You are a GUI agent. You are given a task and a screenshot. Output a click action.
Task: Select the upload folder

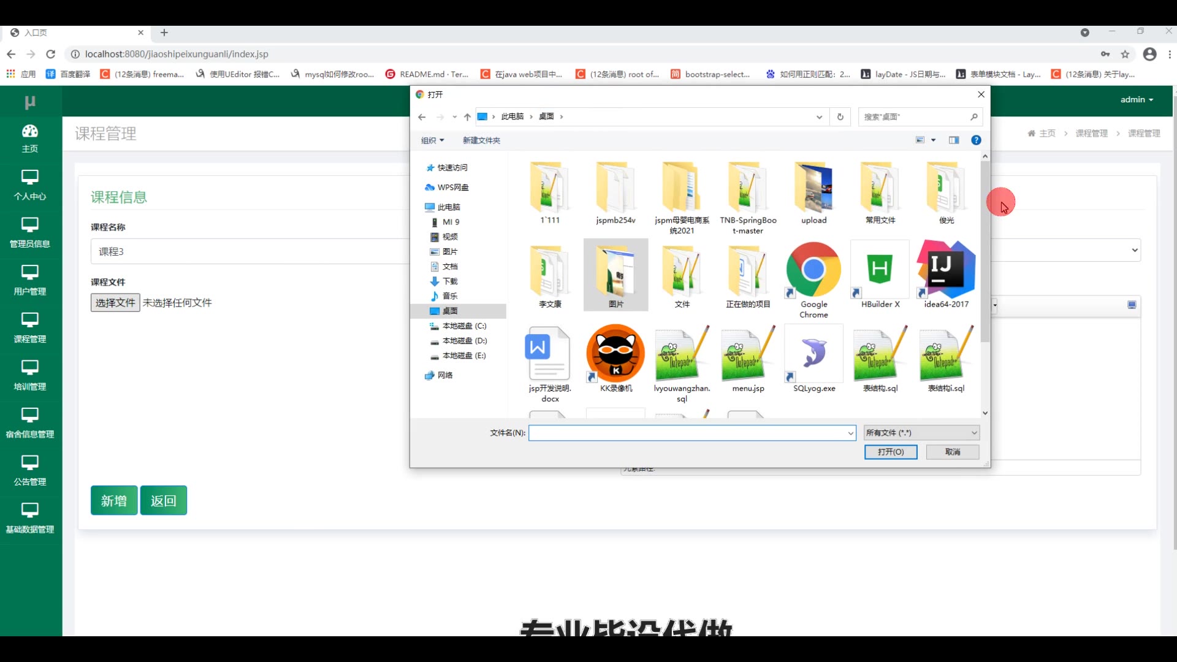[814, 193]
